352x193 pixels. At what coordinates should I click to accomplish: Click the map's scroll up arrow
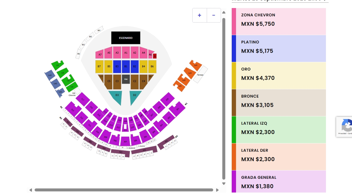[224, 12]
